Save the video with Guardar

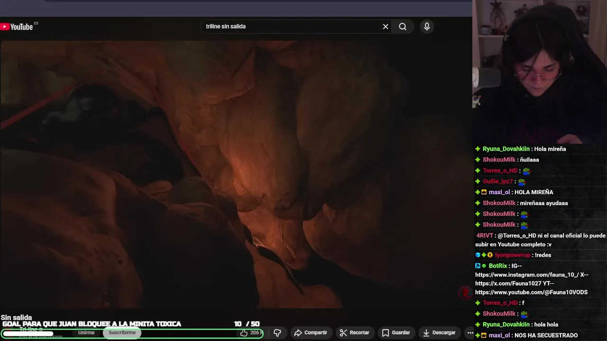[x=396, y=333]
